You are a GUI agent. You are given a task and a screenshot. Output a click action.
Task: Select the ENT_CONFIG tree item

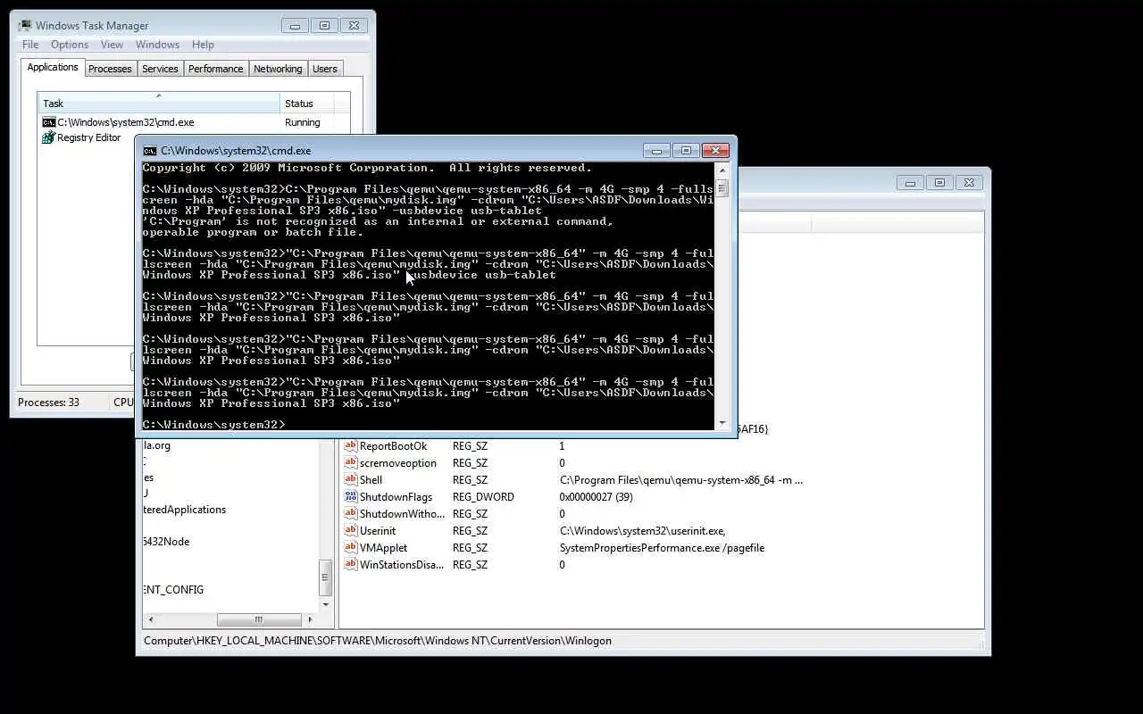coord(173,590)
